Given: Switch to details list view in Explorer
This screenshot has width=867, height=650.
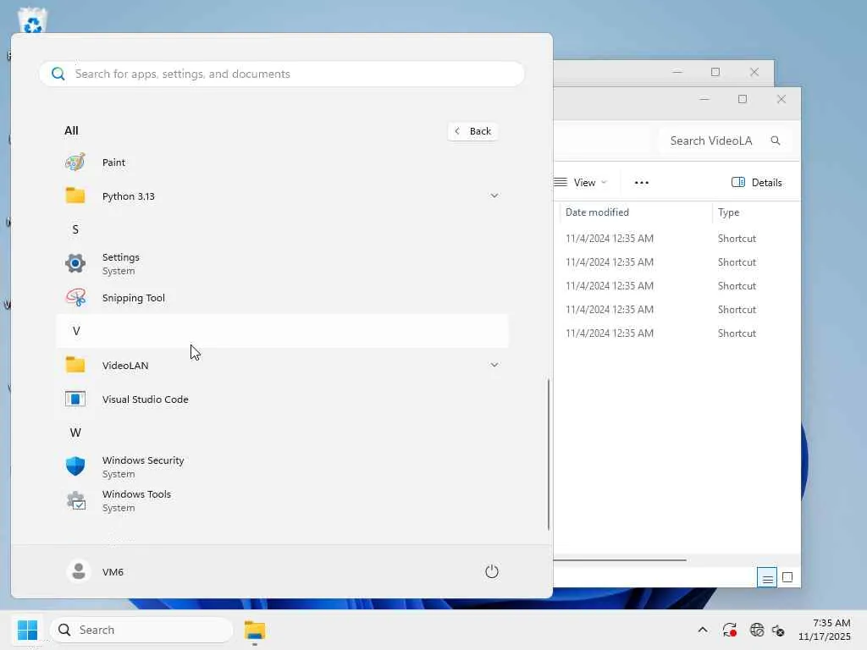Looking at the screenshot, I should pos(767,577).
